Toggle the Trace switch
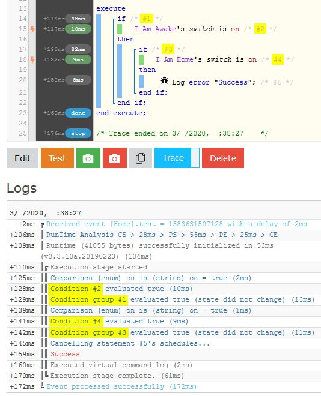The height and width of the screenshot is (396, 321). (195, 158)
